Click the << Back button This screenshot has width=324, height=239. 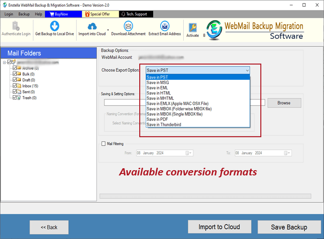pos(49,227)
